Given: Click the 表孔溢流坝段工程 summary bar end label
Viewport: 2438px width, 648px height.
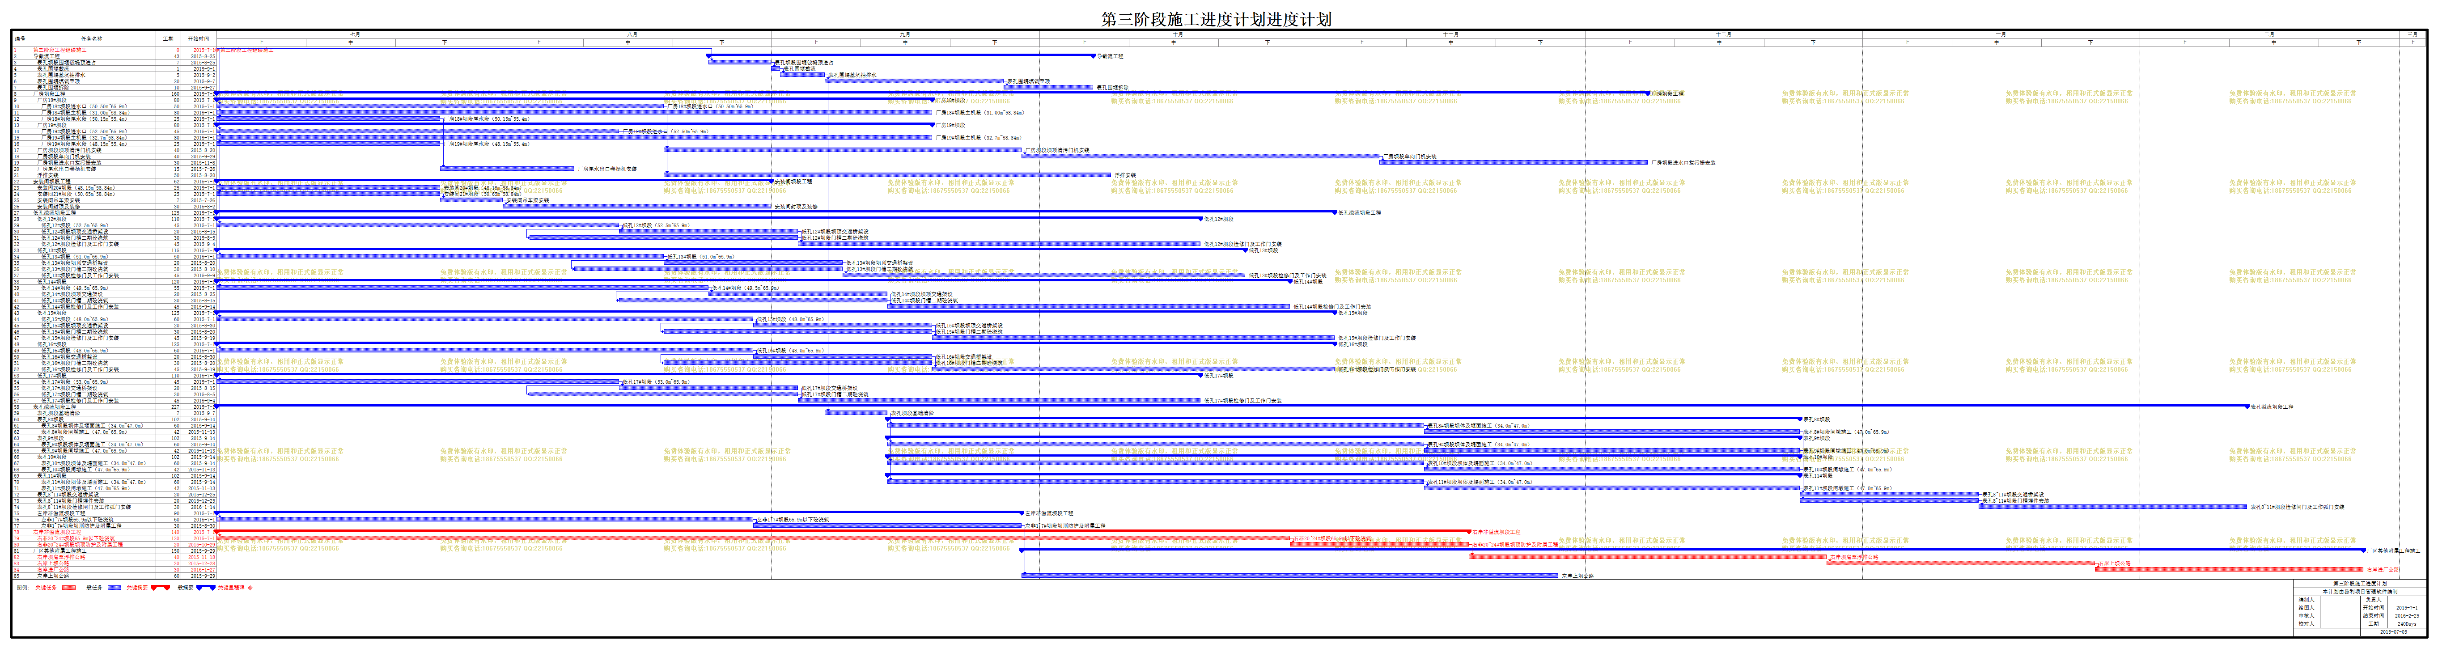Looking at the screenshot, I should [x=2272, y=407].
